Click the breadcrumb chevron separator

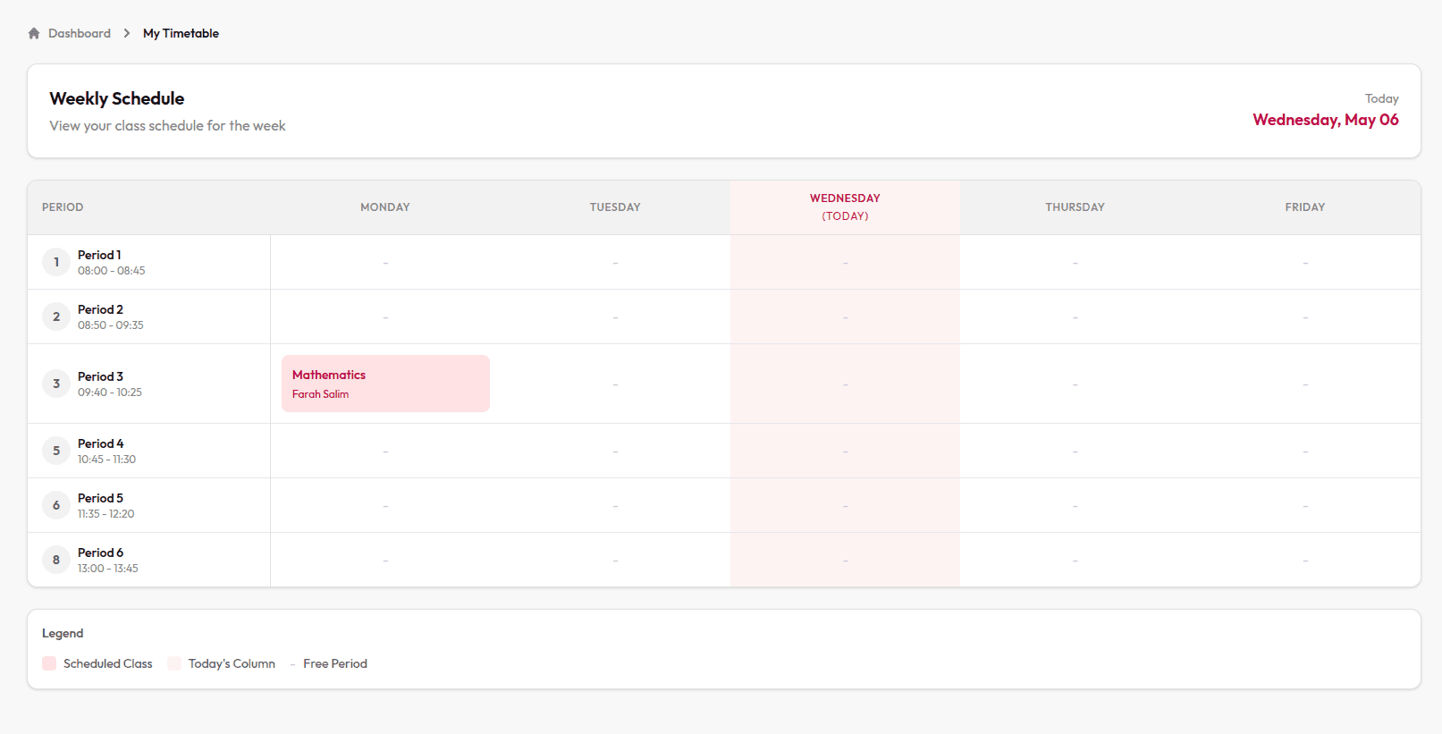click(127, 33)
